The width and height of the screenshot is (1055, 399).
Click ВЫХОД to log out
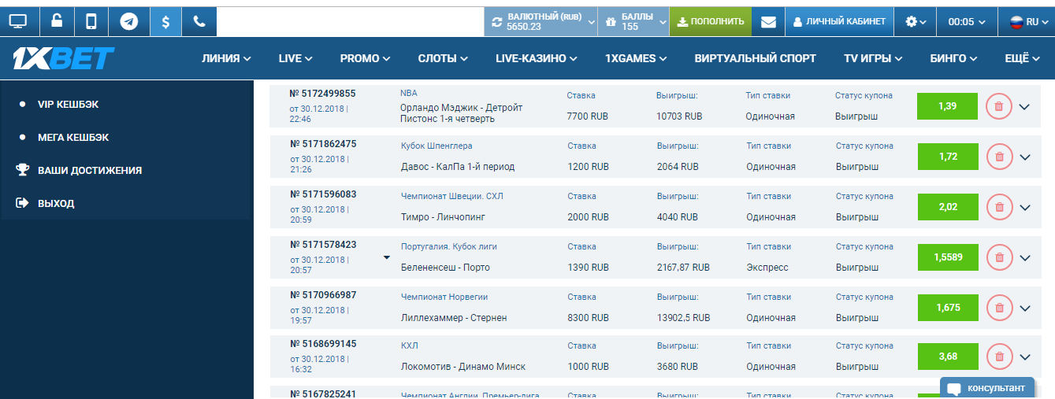(56, 203)
